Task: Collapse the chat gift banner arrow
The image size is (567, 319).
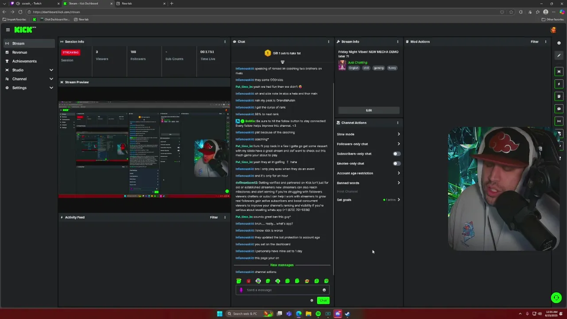Action: [x=282, y=62]
